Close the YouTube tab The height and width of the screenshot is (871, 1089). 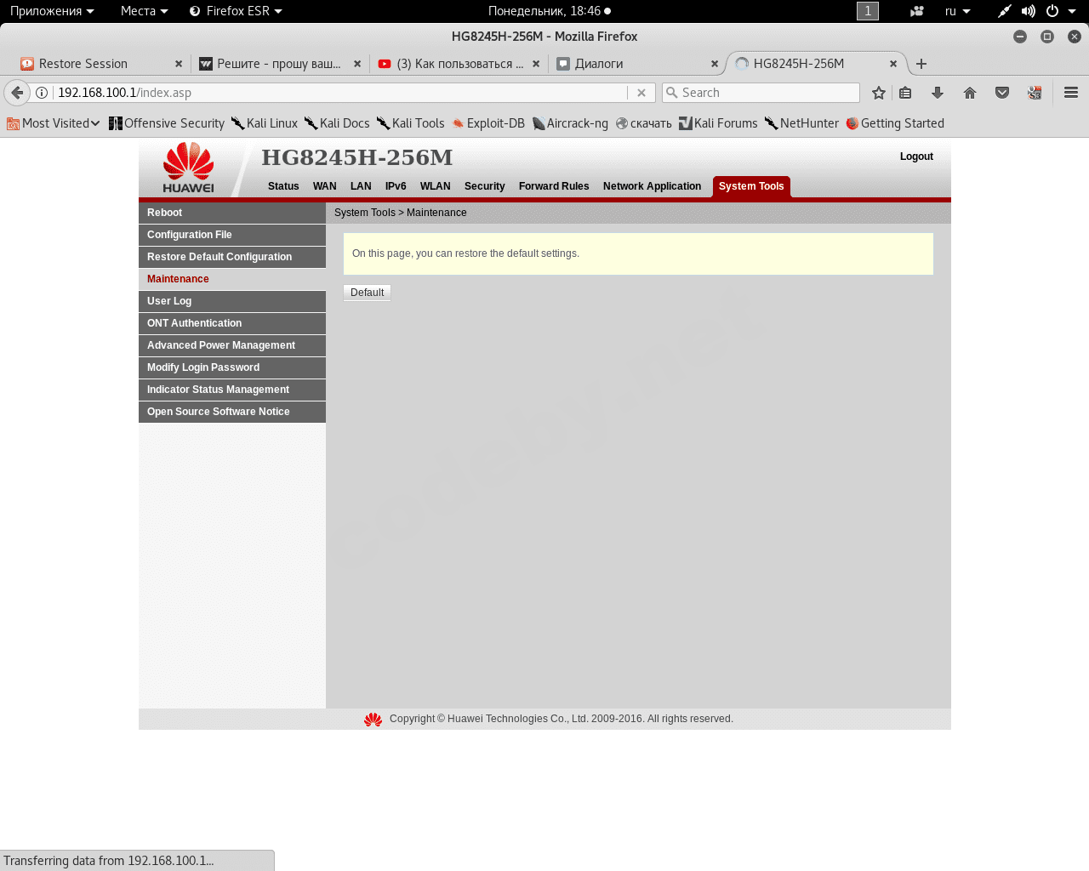536,64
